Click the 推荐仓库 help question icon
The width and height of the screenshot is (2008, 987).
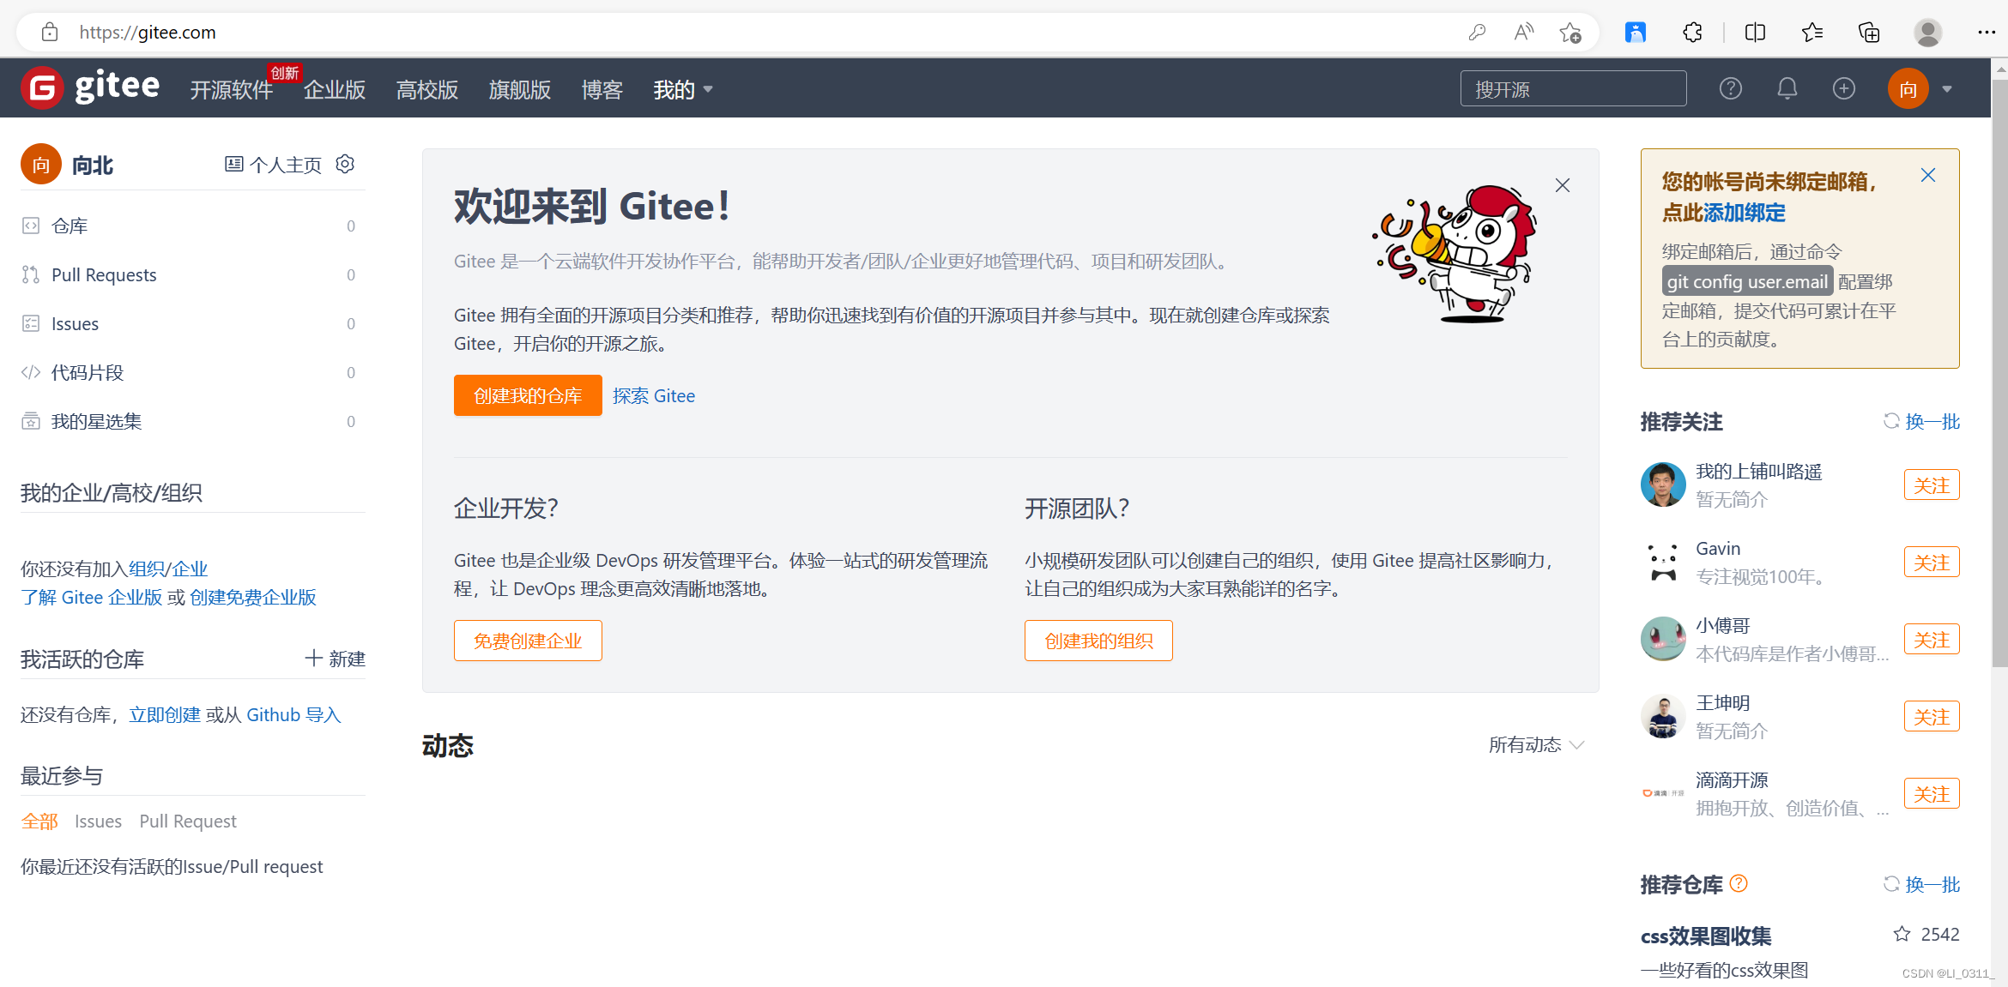(1739, 883)
